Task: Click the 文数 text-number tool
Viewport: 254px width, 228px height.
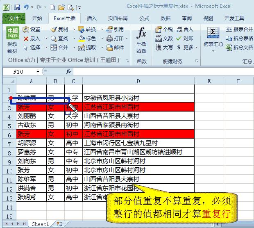Action: pos(164,39)
